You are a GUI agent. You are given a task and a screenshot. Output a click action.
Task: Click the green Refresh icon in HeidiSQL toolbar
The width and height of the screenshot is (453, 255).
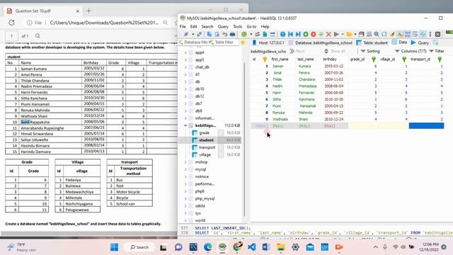point(244,35)
